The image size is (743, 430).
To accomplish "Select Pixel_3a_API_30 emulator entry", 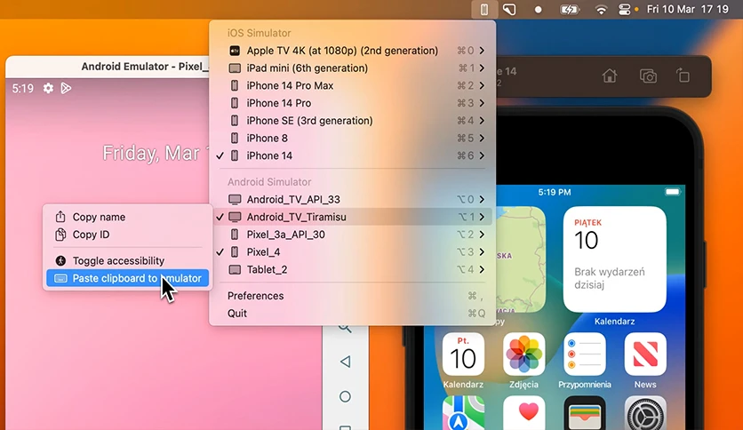I will tap(353, 235).
